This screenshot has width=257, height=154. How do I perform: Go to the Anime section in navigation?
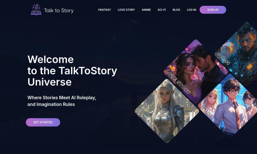click(146, 10)
